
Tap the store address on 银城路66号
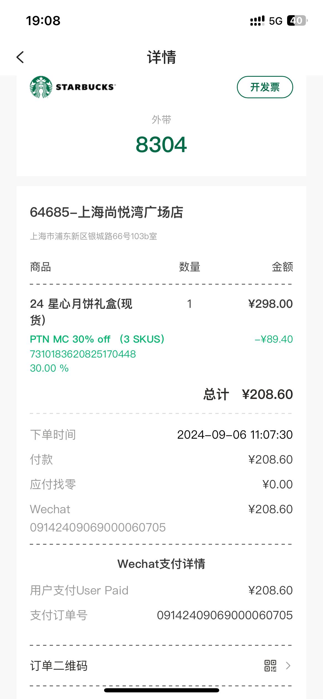(x=94, y=236)
